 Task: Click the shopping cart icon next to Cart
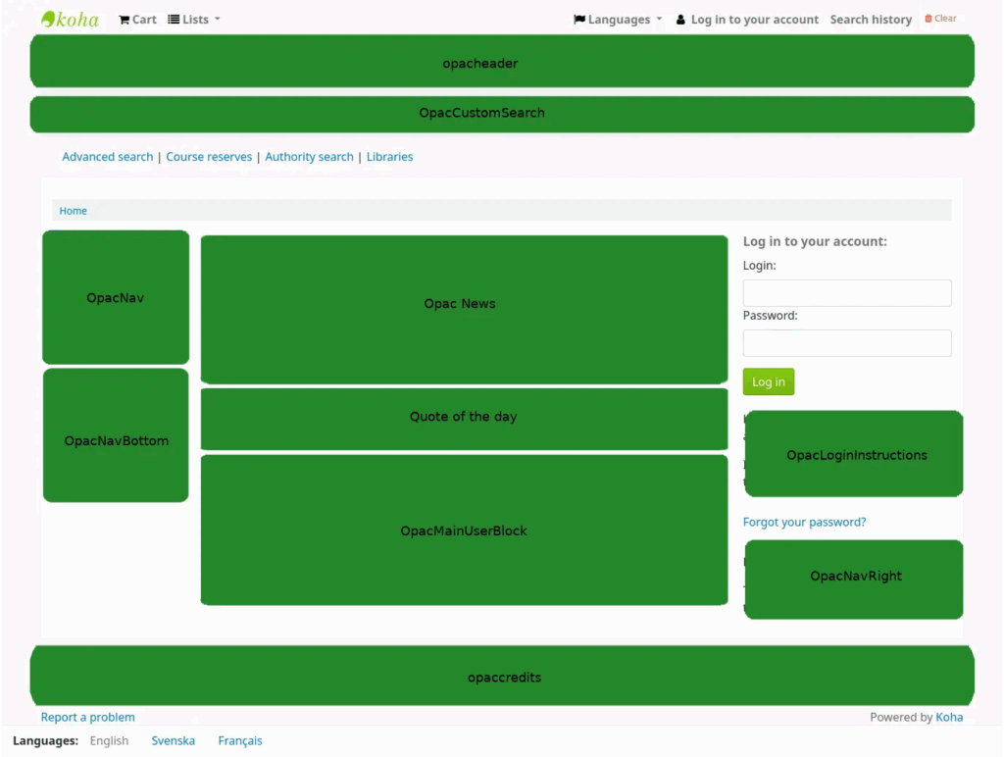123,19
